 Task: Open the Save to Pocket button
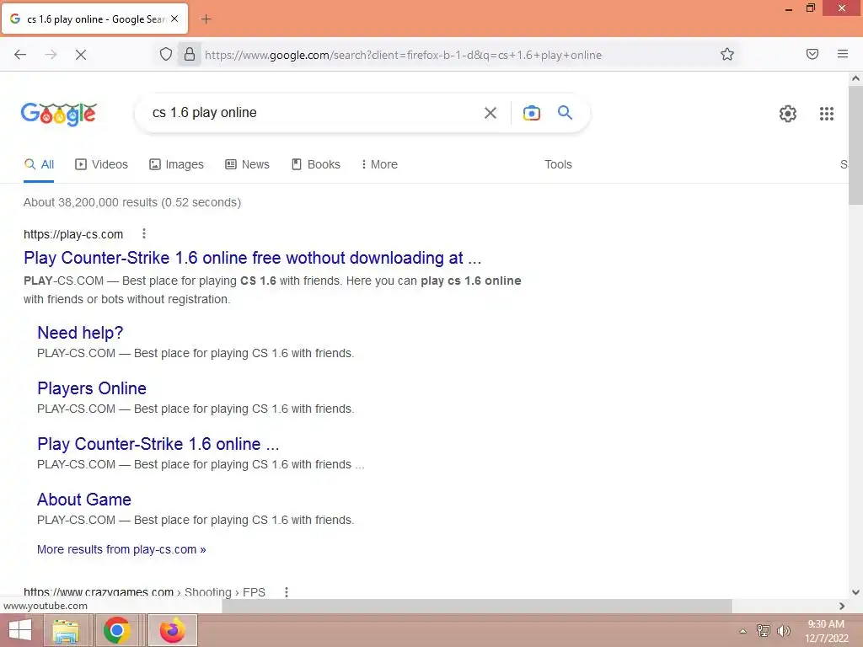[812, 54]
